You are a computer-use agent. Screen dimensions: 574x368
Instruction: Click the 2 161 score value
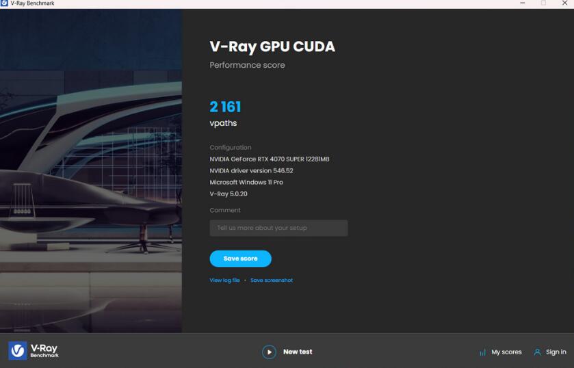point(225,107)
